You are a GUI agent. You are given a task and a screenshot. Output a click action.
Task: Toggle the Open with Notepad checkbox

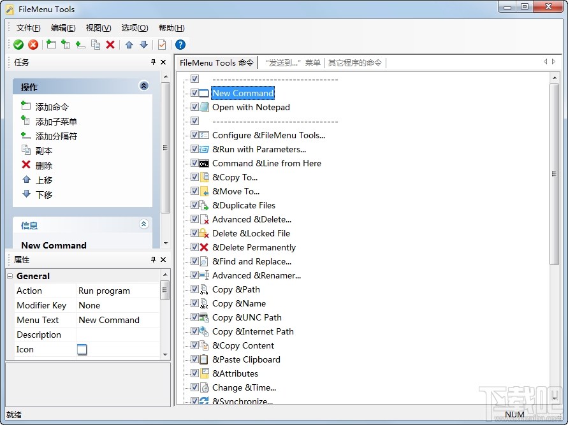194,107
